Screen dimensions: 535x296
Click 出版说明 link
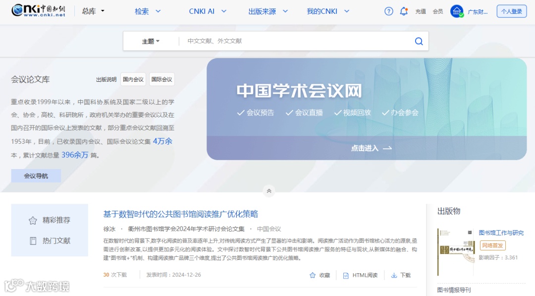[106, 79]
